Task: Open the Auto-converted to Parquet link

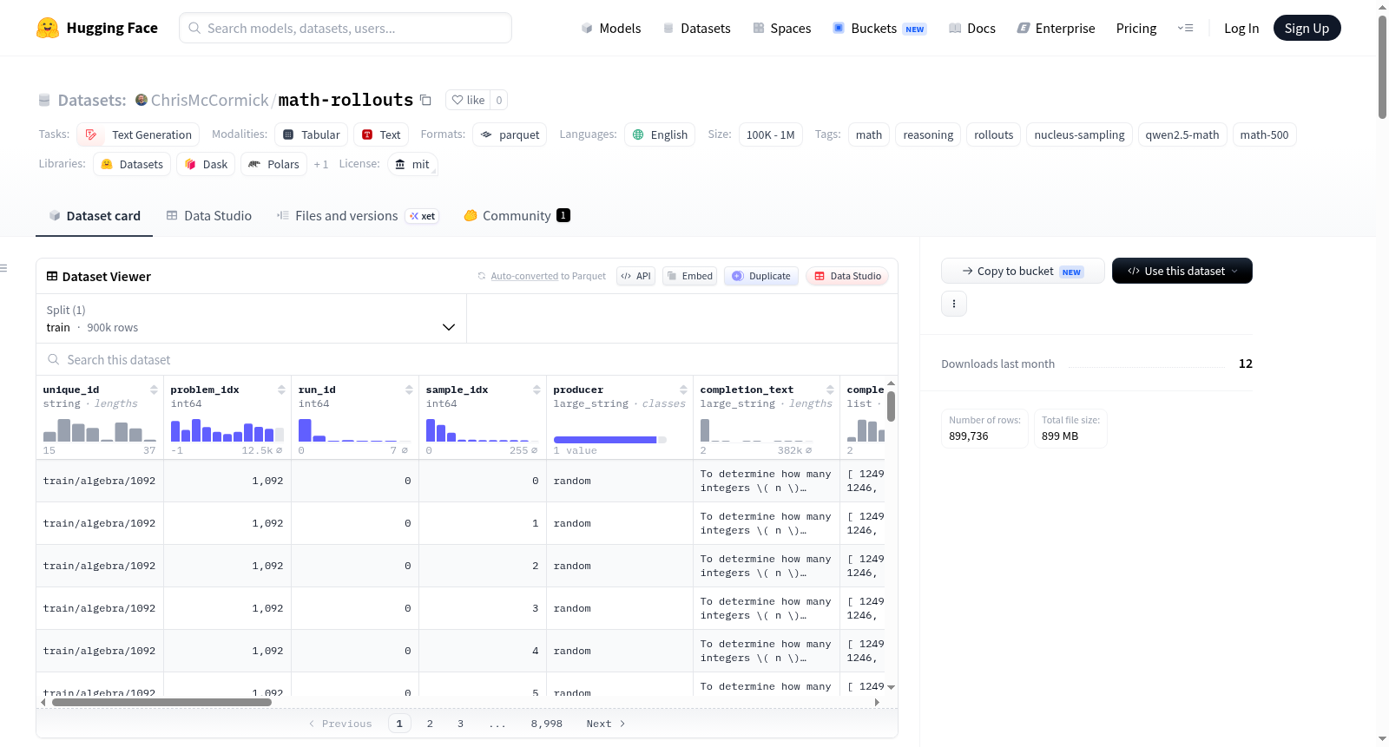Action: point(548,276)
